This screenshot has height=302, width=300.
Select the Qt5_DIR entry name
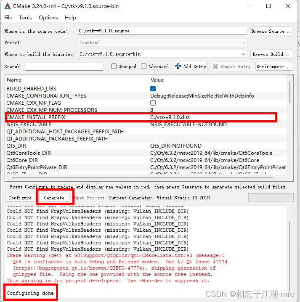(x=16, y=146)
